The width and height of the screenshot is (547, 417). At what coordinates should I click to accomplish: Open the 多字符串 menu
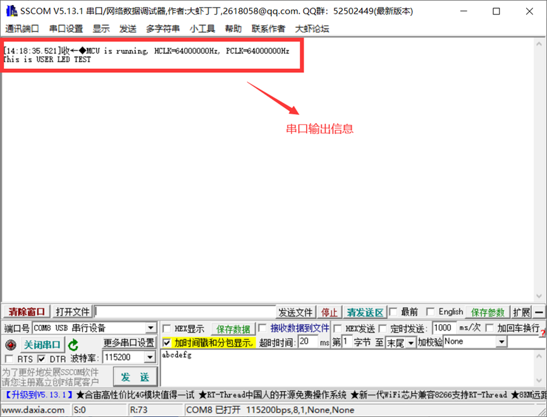[163, 28]
